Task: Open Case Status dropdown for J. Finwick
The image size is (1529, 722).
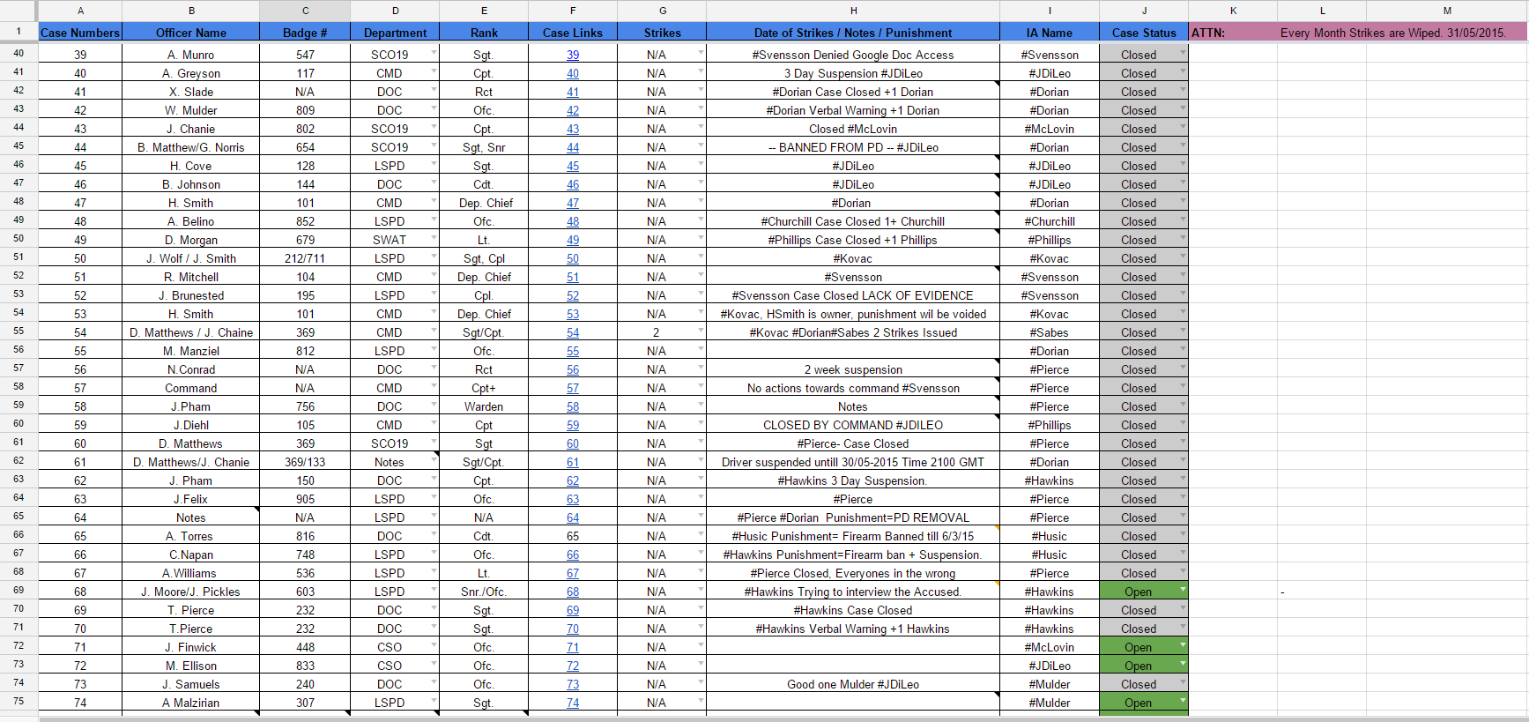Action: click(1183, 645)
